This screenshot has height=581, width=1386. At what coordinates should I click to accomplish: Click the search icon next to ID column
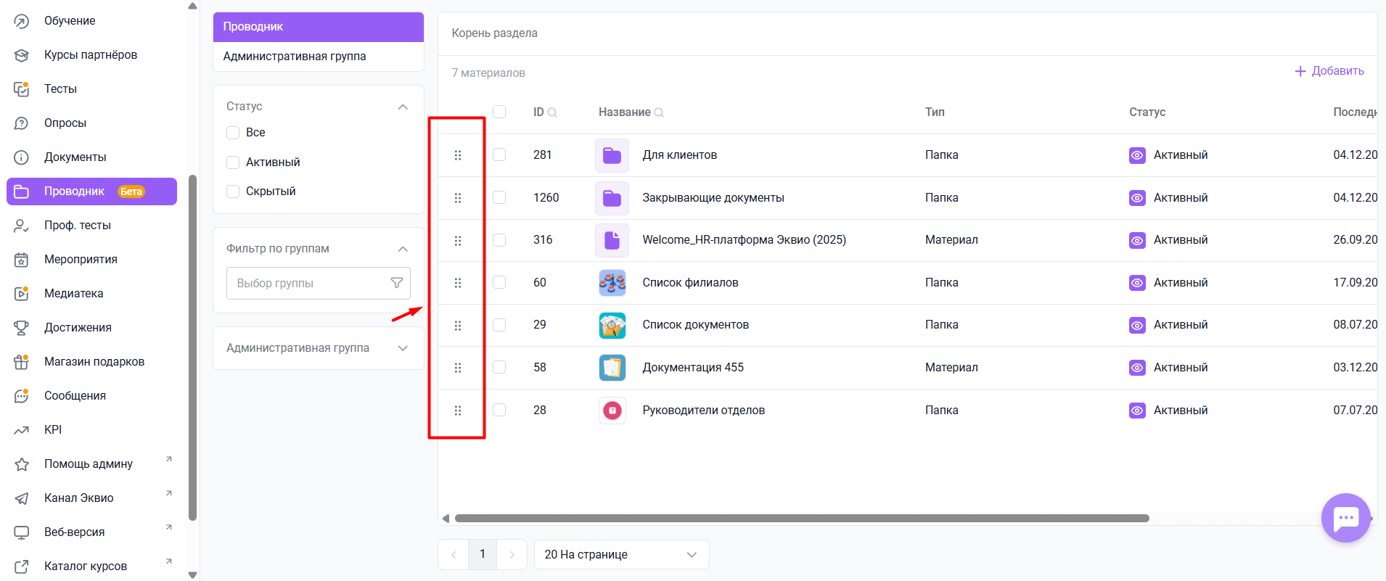tap(552, 112)
